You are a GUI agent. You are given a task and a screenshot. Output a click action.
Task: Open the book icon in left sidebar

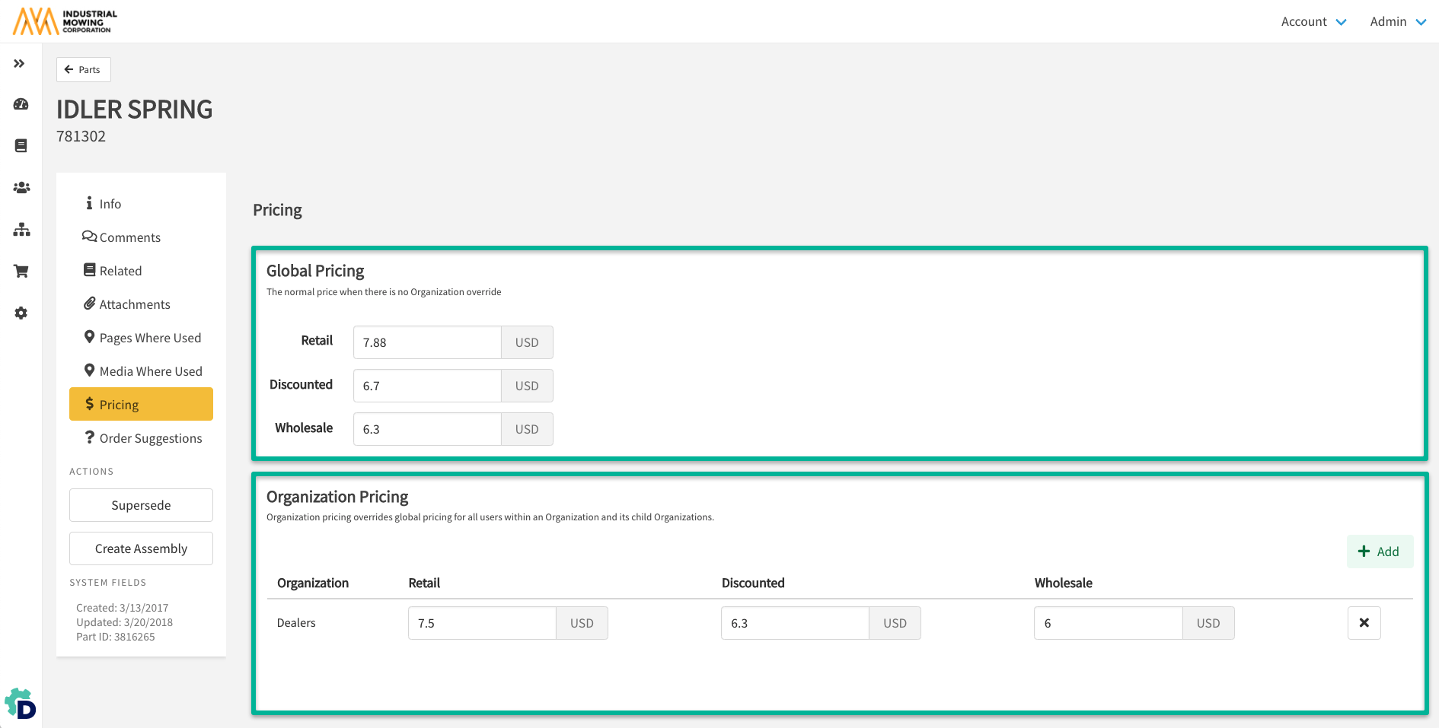[x=21, y=145]
